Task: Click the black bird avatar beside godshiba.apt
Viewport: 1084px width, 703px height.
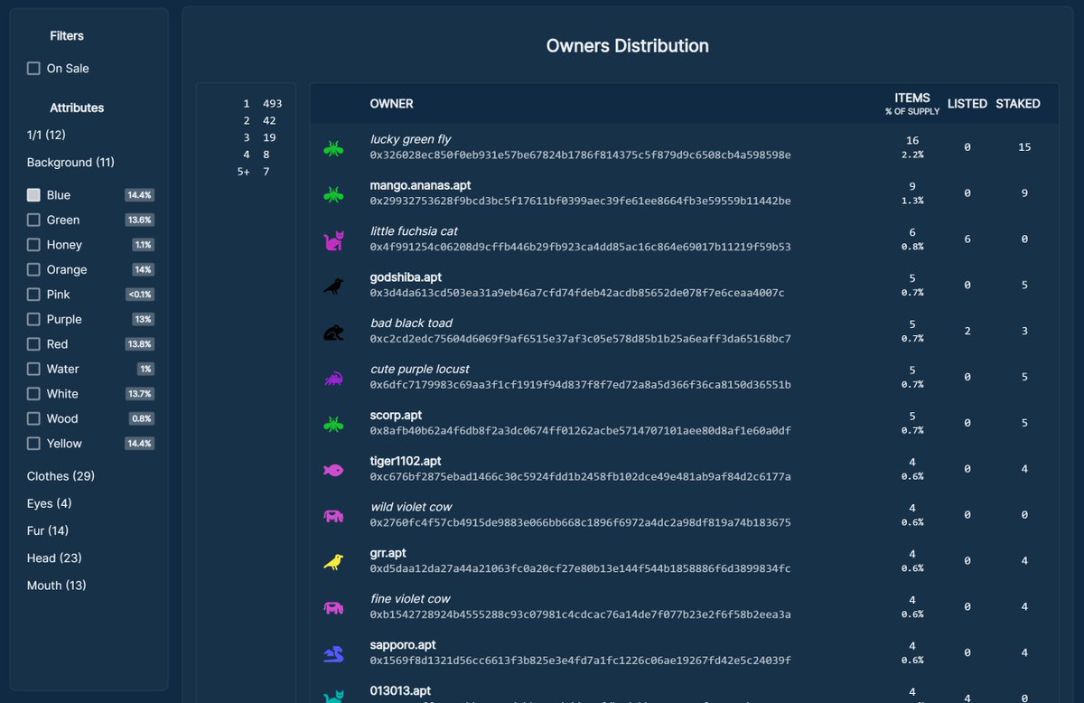Action: coord(333,286)
